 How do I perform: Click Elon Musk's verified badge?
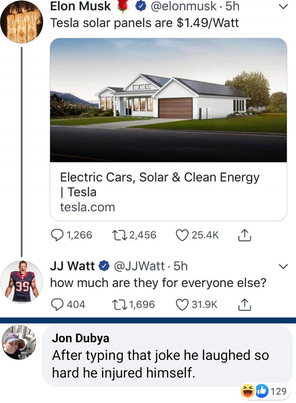click(140, 7)
